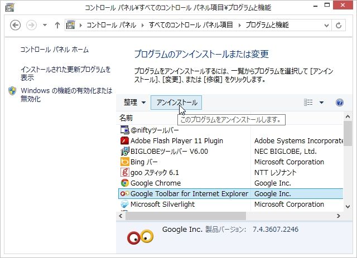Sort by the 名前 column header
357x258 pixels.
126,118
